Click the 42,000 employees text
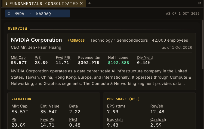This screenshot has height=129, width=204. [170, 40]
